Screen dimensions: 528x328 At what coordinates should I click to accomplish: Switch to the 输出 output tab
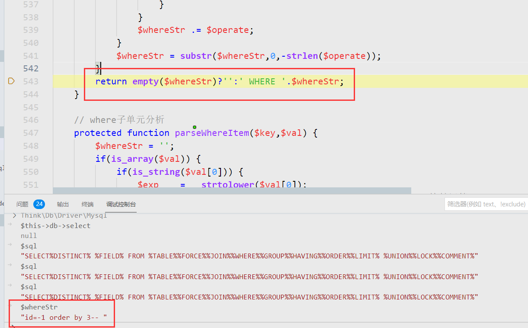pyautogui.click(x=63, y=204)
